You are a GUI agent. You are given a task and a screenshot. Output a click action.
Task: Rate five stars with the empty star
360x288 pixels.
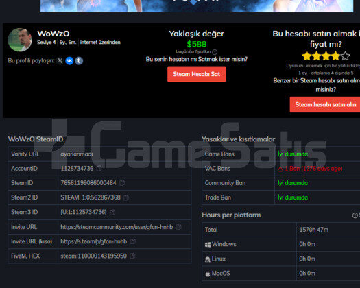(x=346, y=56)
